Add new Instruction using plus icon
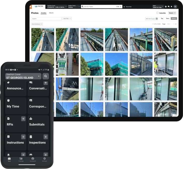Viewport: 183px width, 169px height. click(23, 137)
